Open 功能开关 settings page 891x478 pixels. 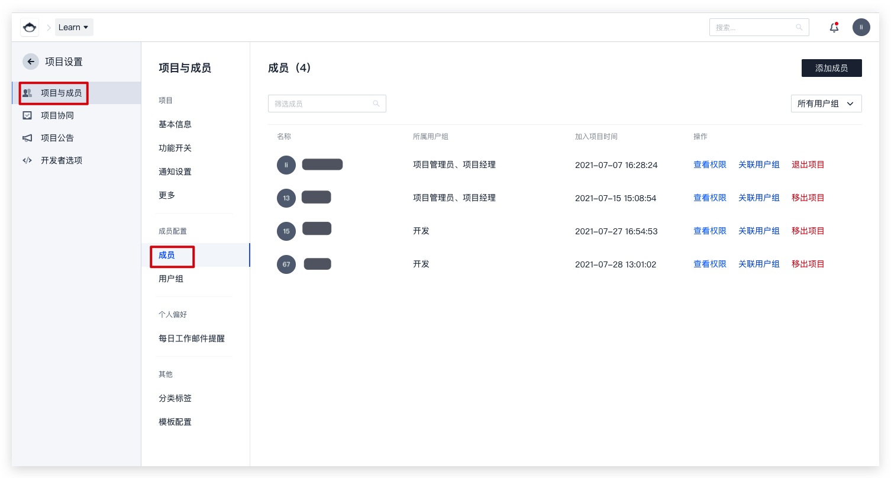click(x=175, y=148)
